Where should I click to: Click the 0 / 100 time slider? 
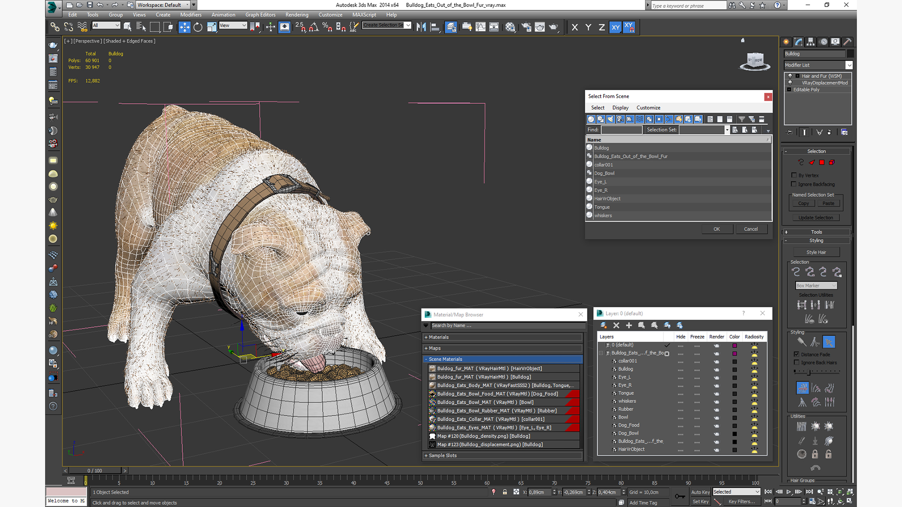(x=95, y=470)
